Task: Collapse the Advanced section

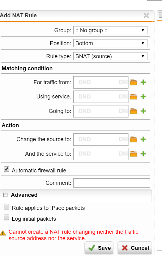Action: pos(5,195)
